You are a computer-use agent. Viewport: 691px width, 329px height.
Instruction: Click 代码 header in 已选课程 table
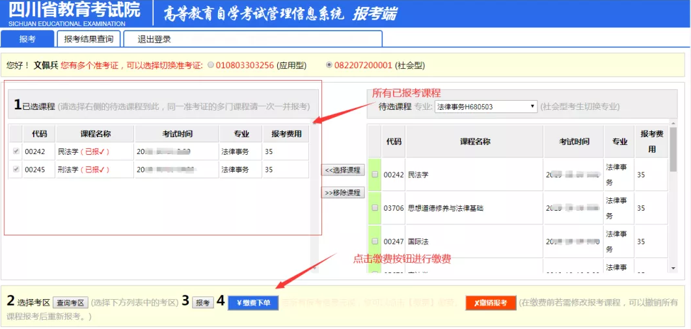pyautogui.click(x=39, y=134)
